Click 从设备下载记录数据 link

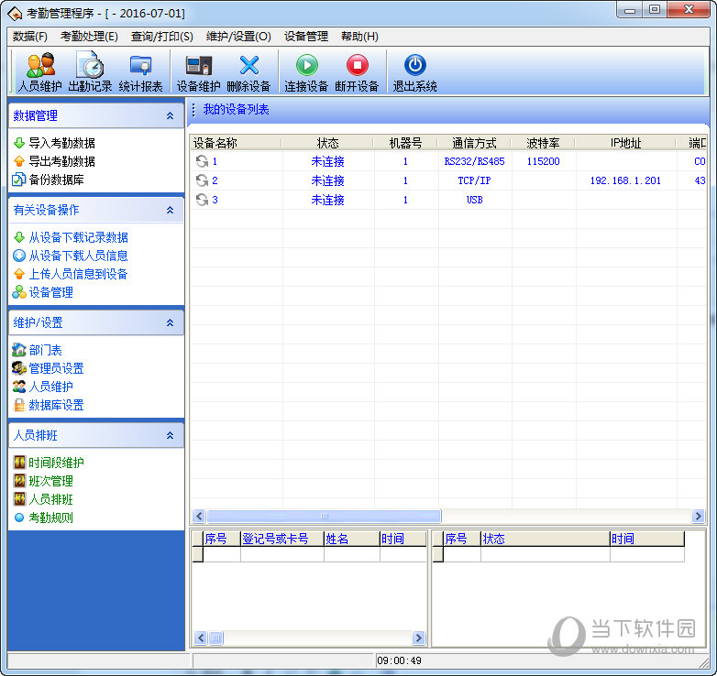[78, 237]
